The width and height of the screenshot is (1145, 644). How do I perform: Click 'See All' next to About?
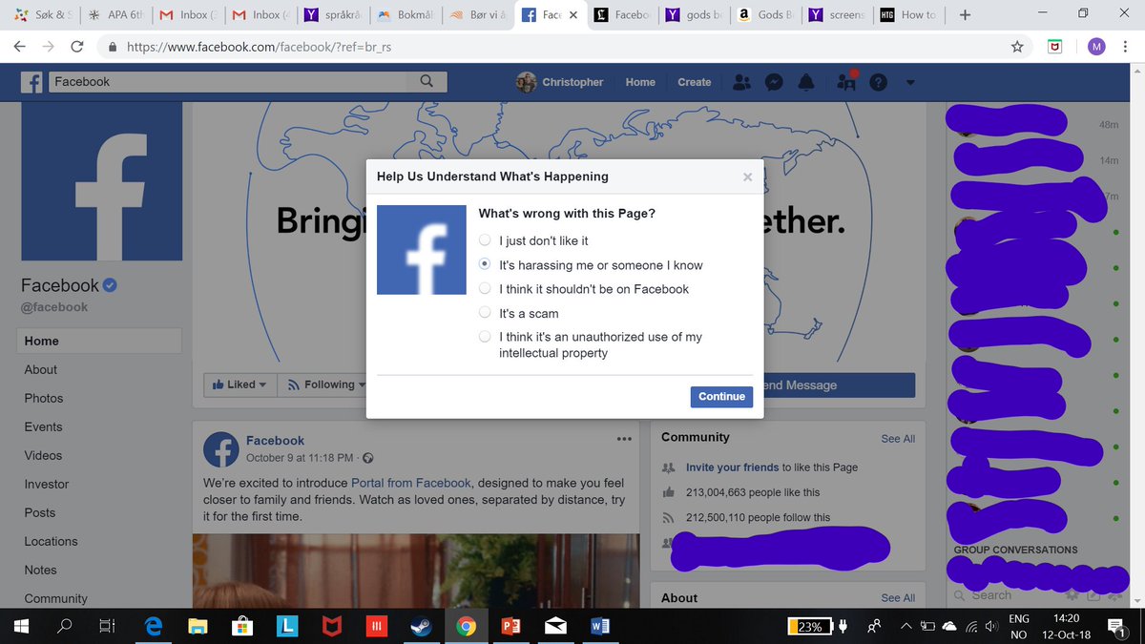tap(898, 598)
